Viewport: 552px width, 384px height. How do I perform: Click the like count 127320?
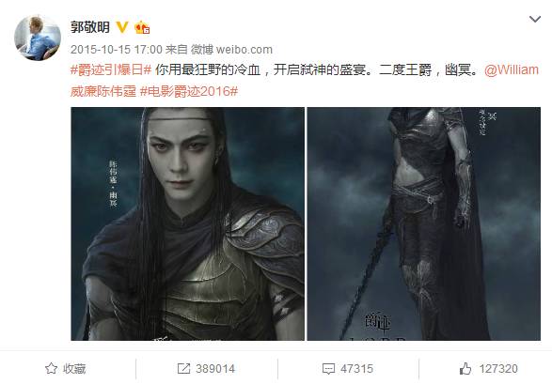coord(498,369)
